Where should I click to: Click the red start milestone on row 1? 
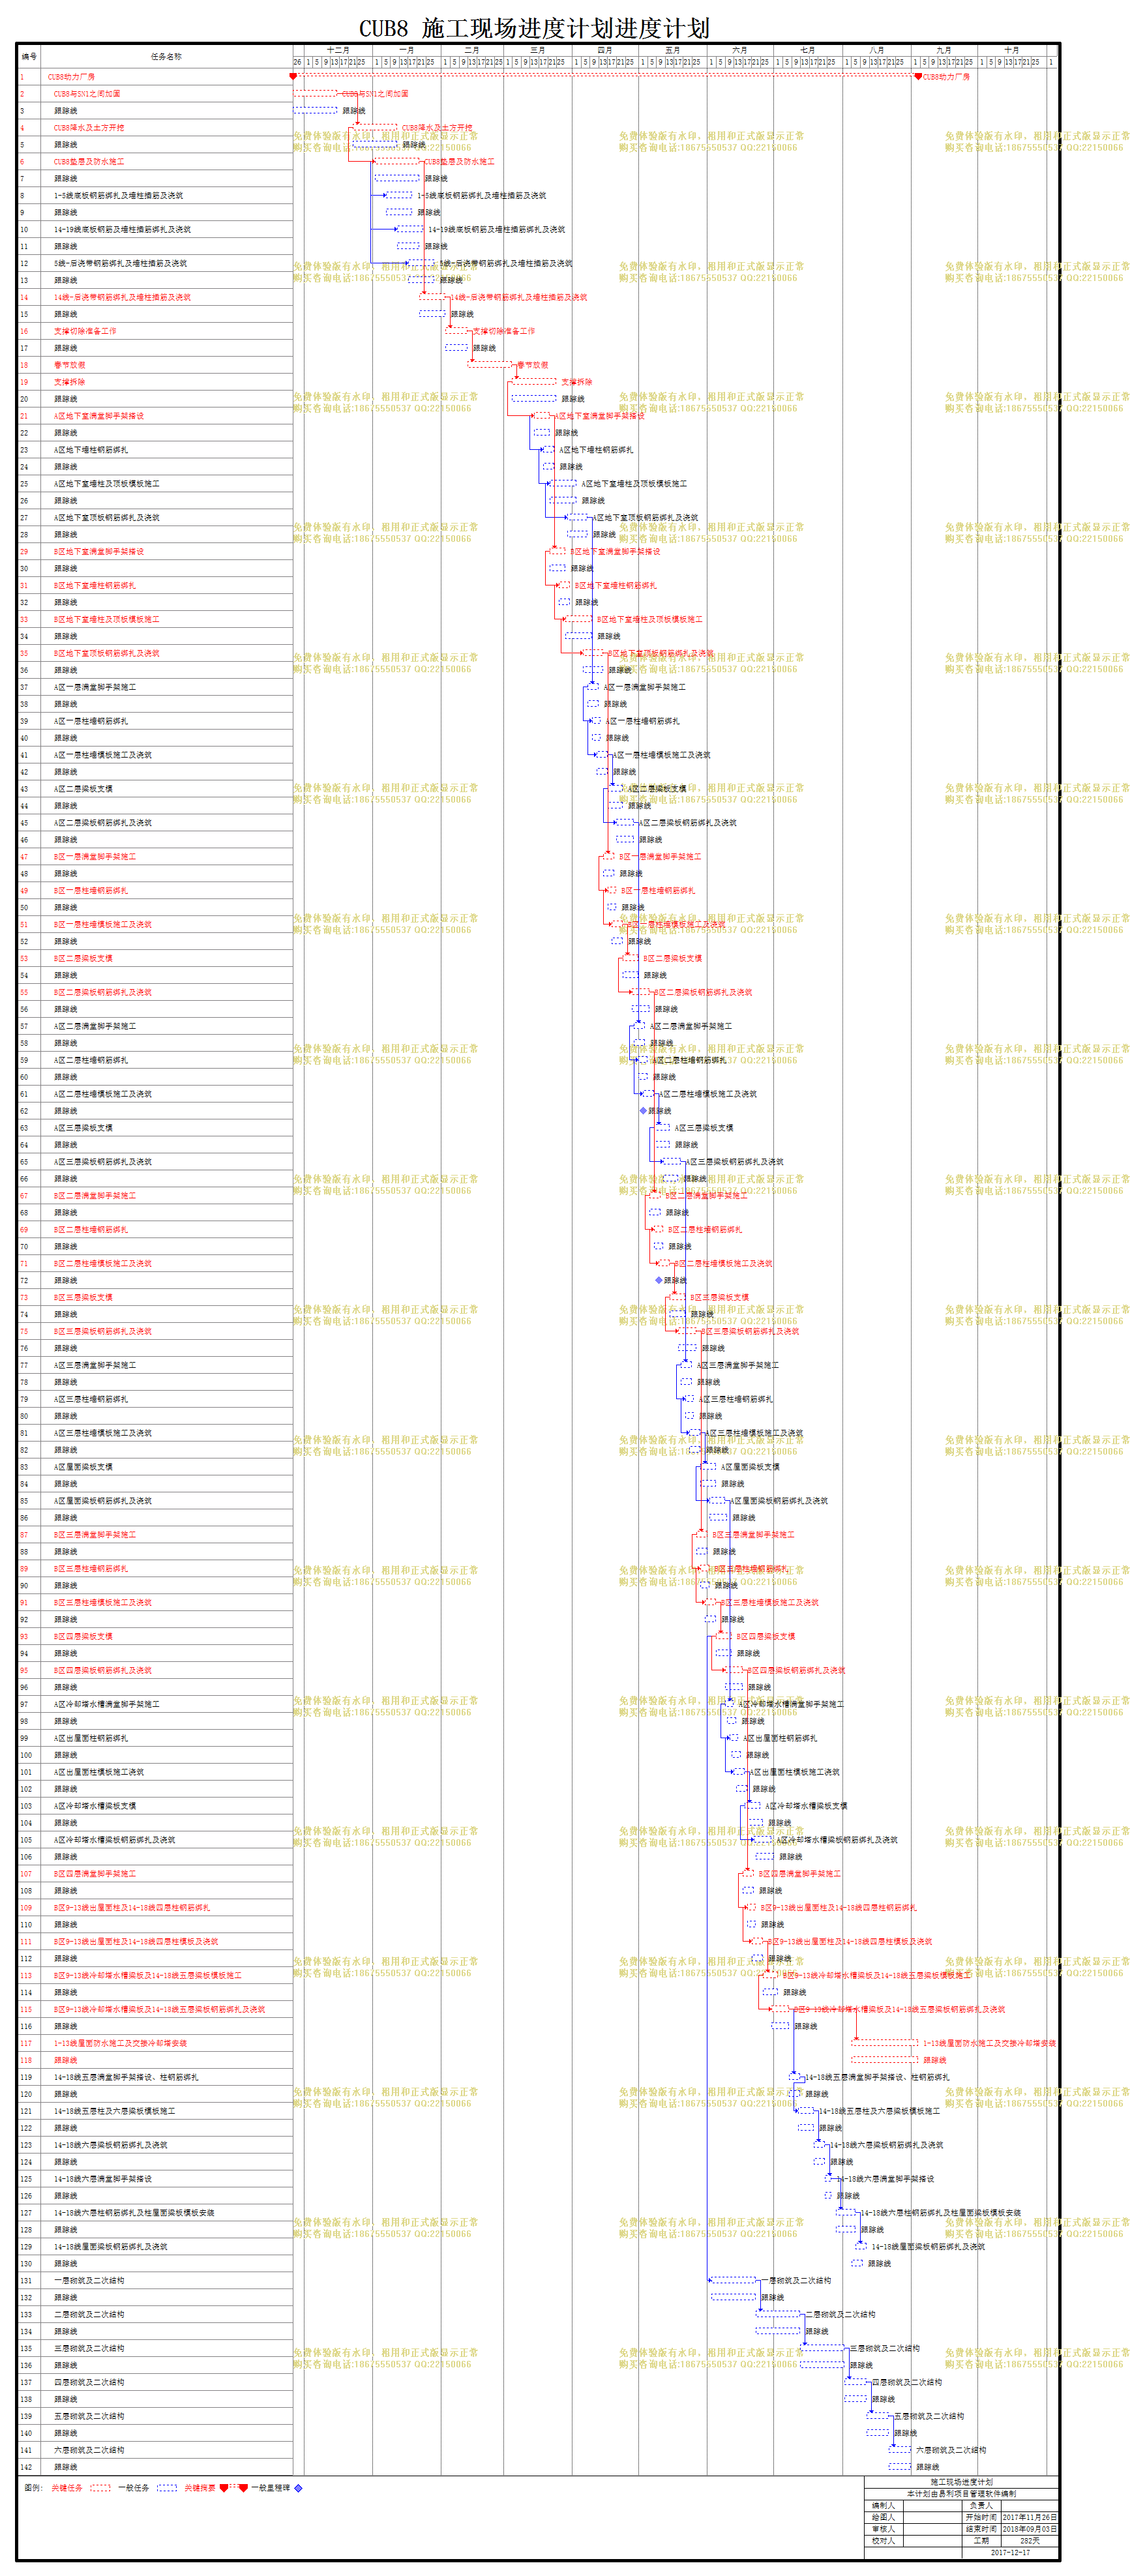coord(293,76)
